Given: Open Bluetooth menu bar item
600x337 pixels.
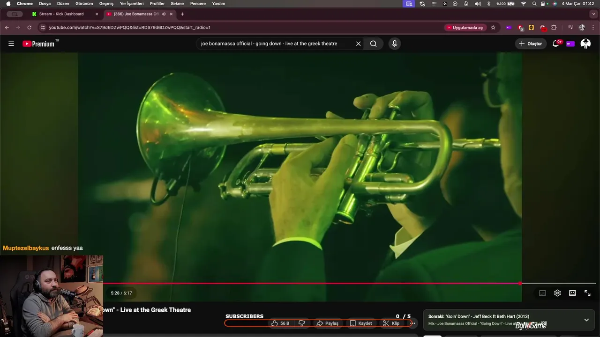Looking at the screenshot, I should [488, 3].
